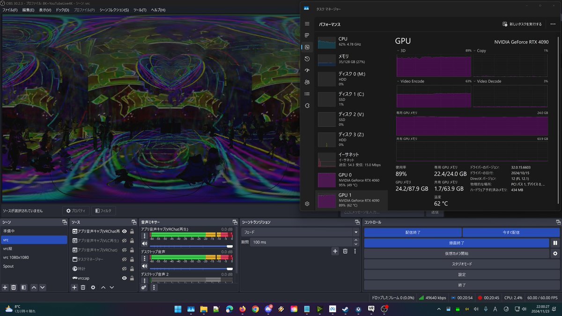
Task: Mute アプリ音声キャプ(VRChat再生) audio channel
Action: [145, 244]
